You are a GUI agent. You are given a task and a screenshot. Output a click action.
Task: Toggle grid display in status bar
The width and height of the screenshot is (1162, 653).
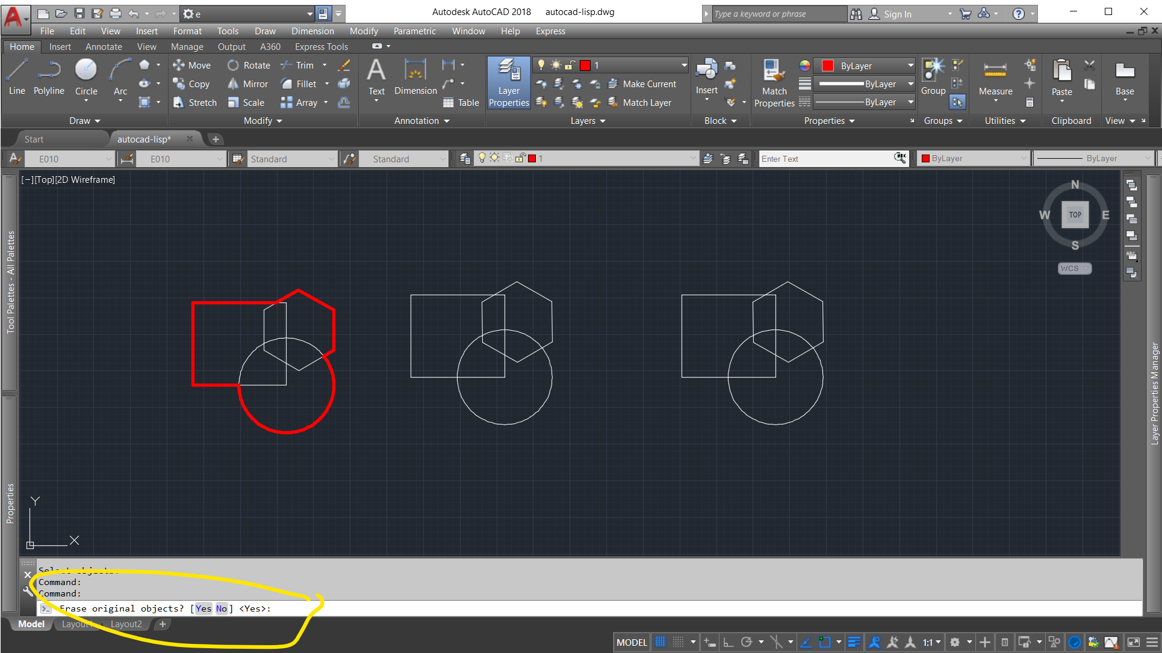tap(660, 642)
